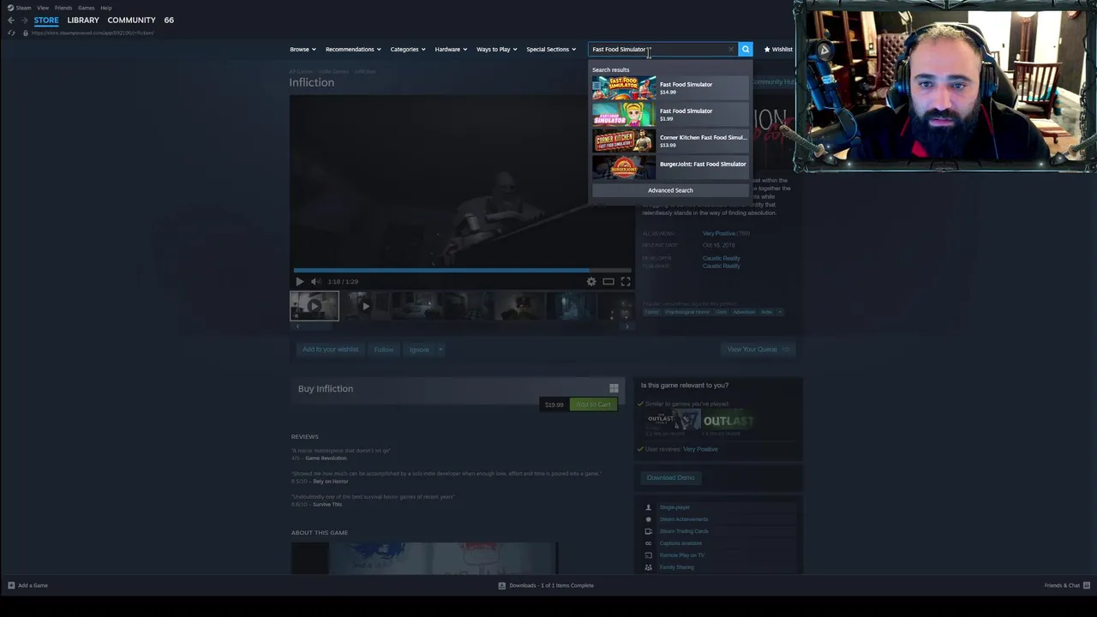Expand the Hardware dropdown
1097x617 pixels.
(451, 49)
